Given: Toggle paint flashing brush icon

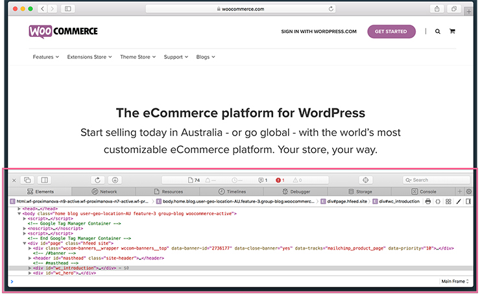Looking at the screenshot, I should point(458,202).
